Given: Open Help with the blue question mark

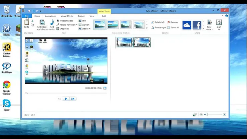Looking at the screenshot, I should (x=227, y=16).
